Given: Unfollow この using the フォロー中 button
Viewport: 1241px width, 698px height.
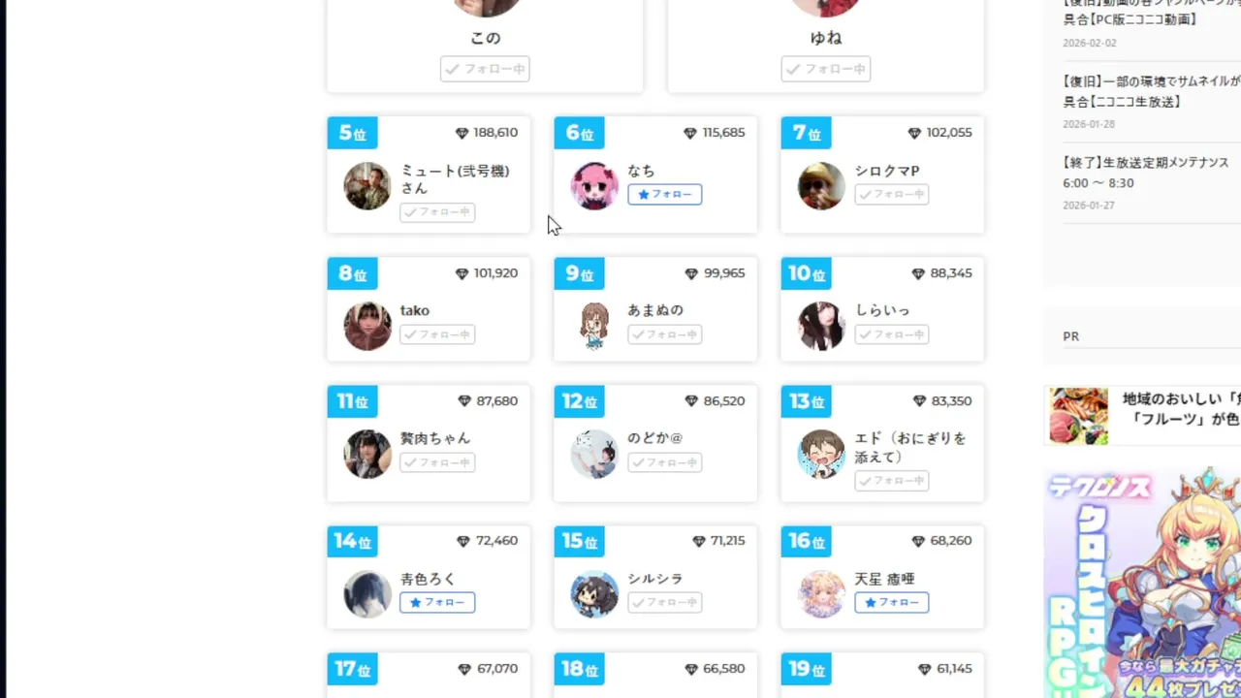Looking at the screenshot, I should coord(485,69).
